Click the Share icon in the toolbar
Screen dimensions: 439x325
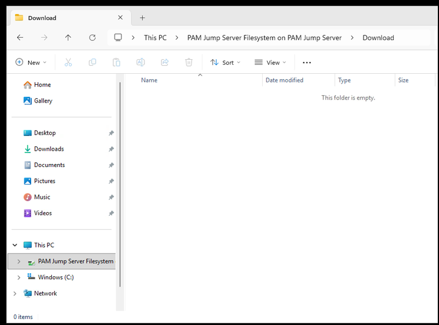coord(165,62)
